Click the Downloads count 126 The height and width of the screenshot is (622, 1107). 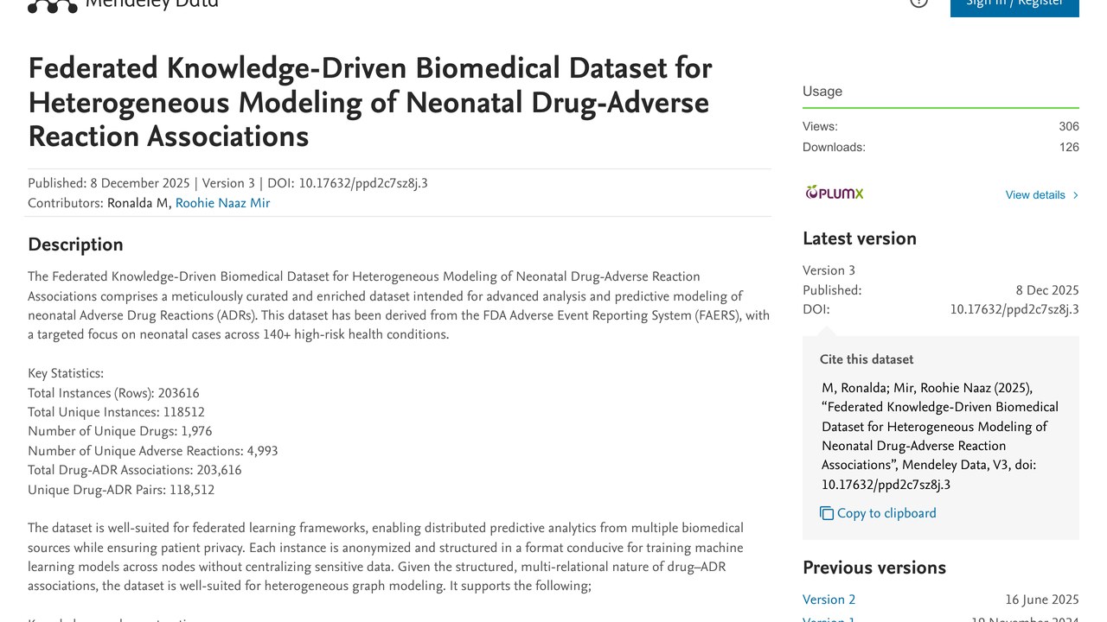click(x=1069, y=147)
